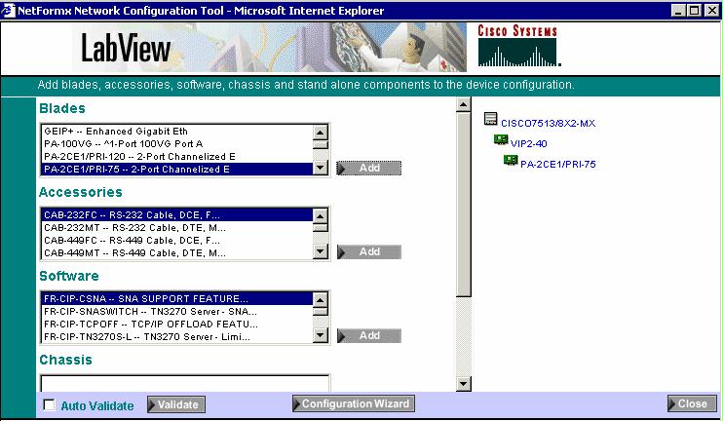Maximize the Internet Explorer window
723x421 pixels.
pos(695,10)
